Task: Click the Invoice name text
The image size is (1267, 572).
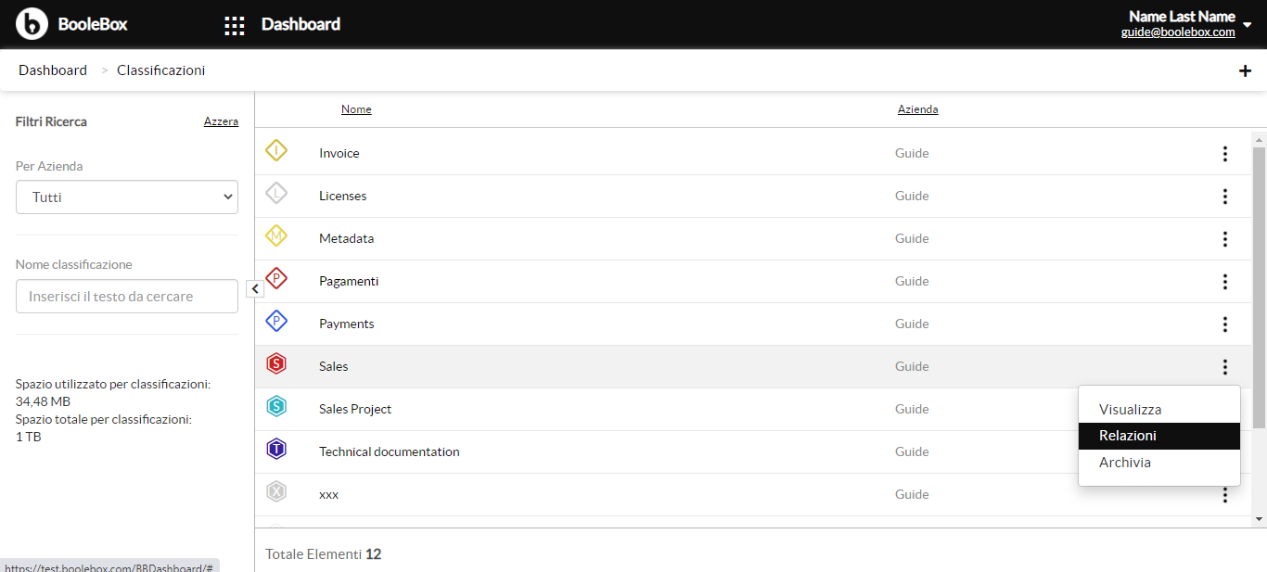Action: tap(339, 154)
